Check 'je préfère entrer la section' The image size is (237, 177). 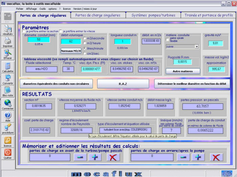[x=24, y=31]
